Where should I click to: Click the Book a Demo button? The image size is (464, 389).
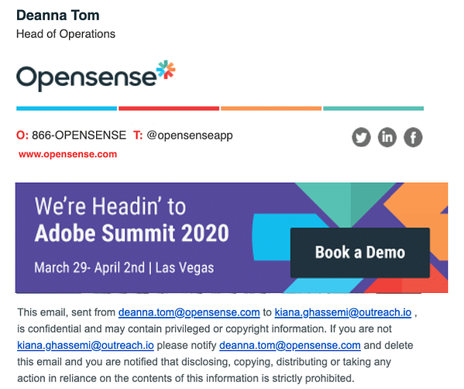[360, 253]
